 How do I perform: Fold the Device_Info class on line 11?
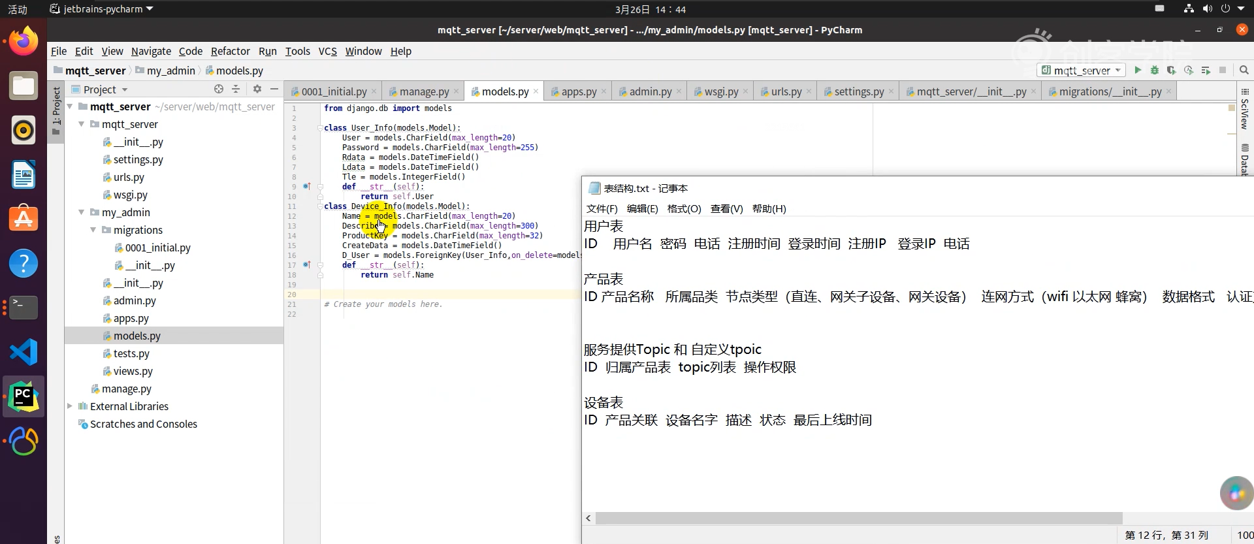[x=320, y=206]
